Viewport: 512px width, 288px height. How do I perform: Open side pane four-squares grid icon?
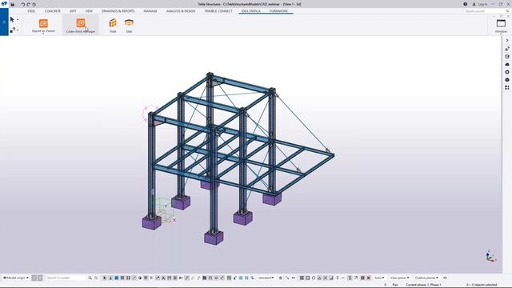[507, 87]
